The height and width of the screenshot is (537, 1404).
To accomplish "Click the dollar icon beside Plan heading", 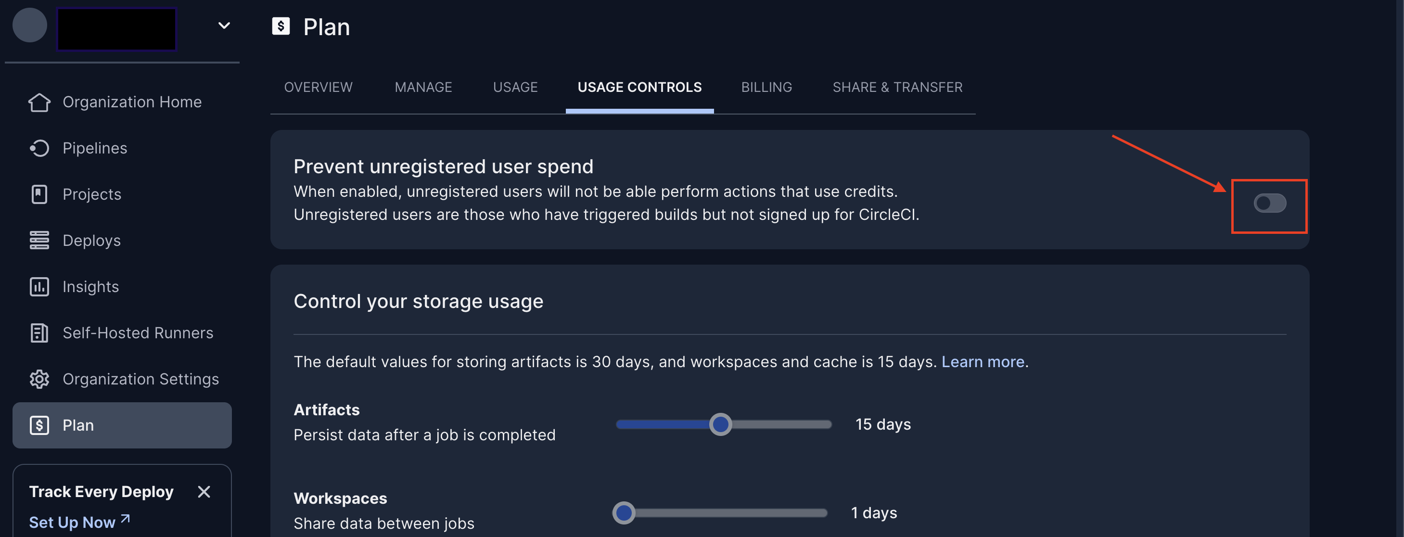I will (x=281, y=26).
